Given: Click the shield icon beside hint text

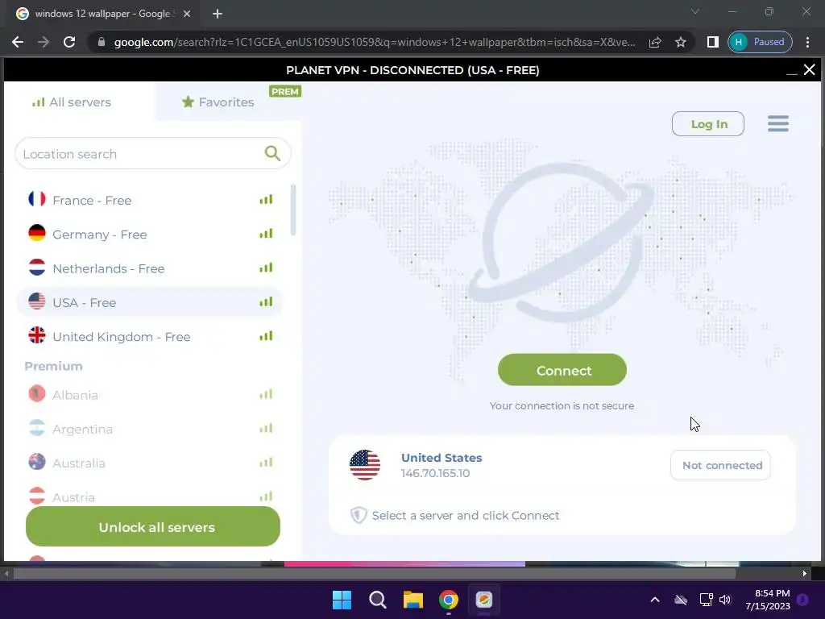Looking at the screenshot, I should click(359, 515).
